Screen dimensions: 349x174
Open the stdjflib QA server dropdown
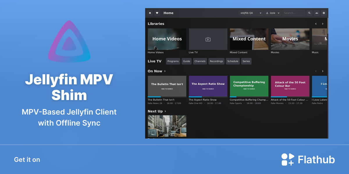[251, 13]
